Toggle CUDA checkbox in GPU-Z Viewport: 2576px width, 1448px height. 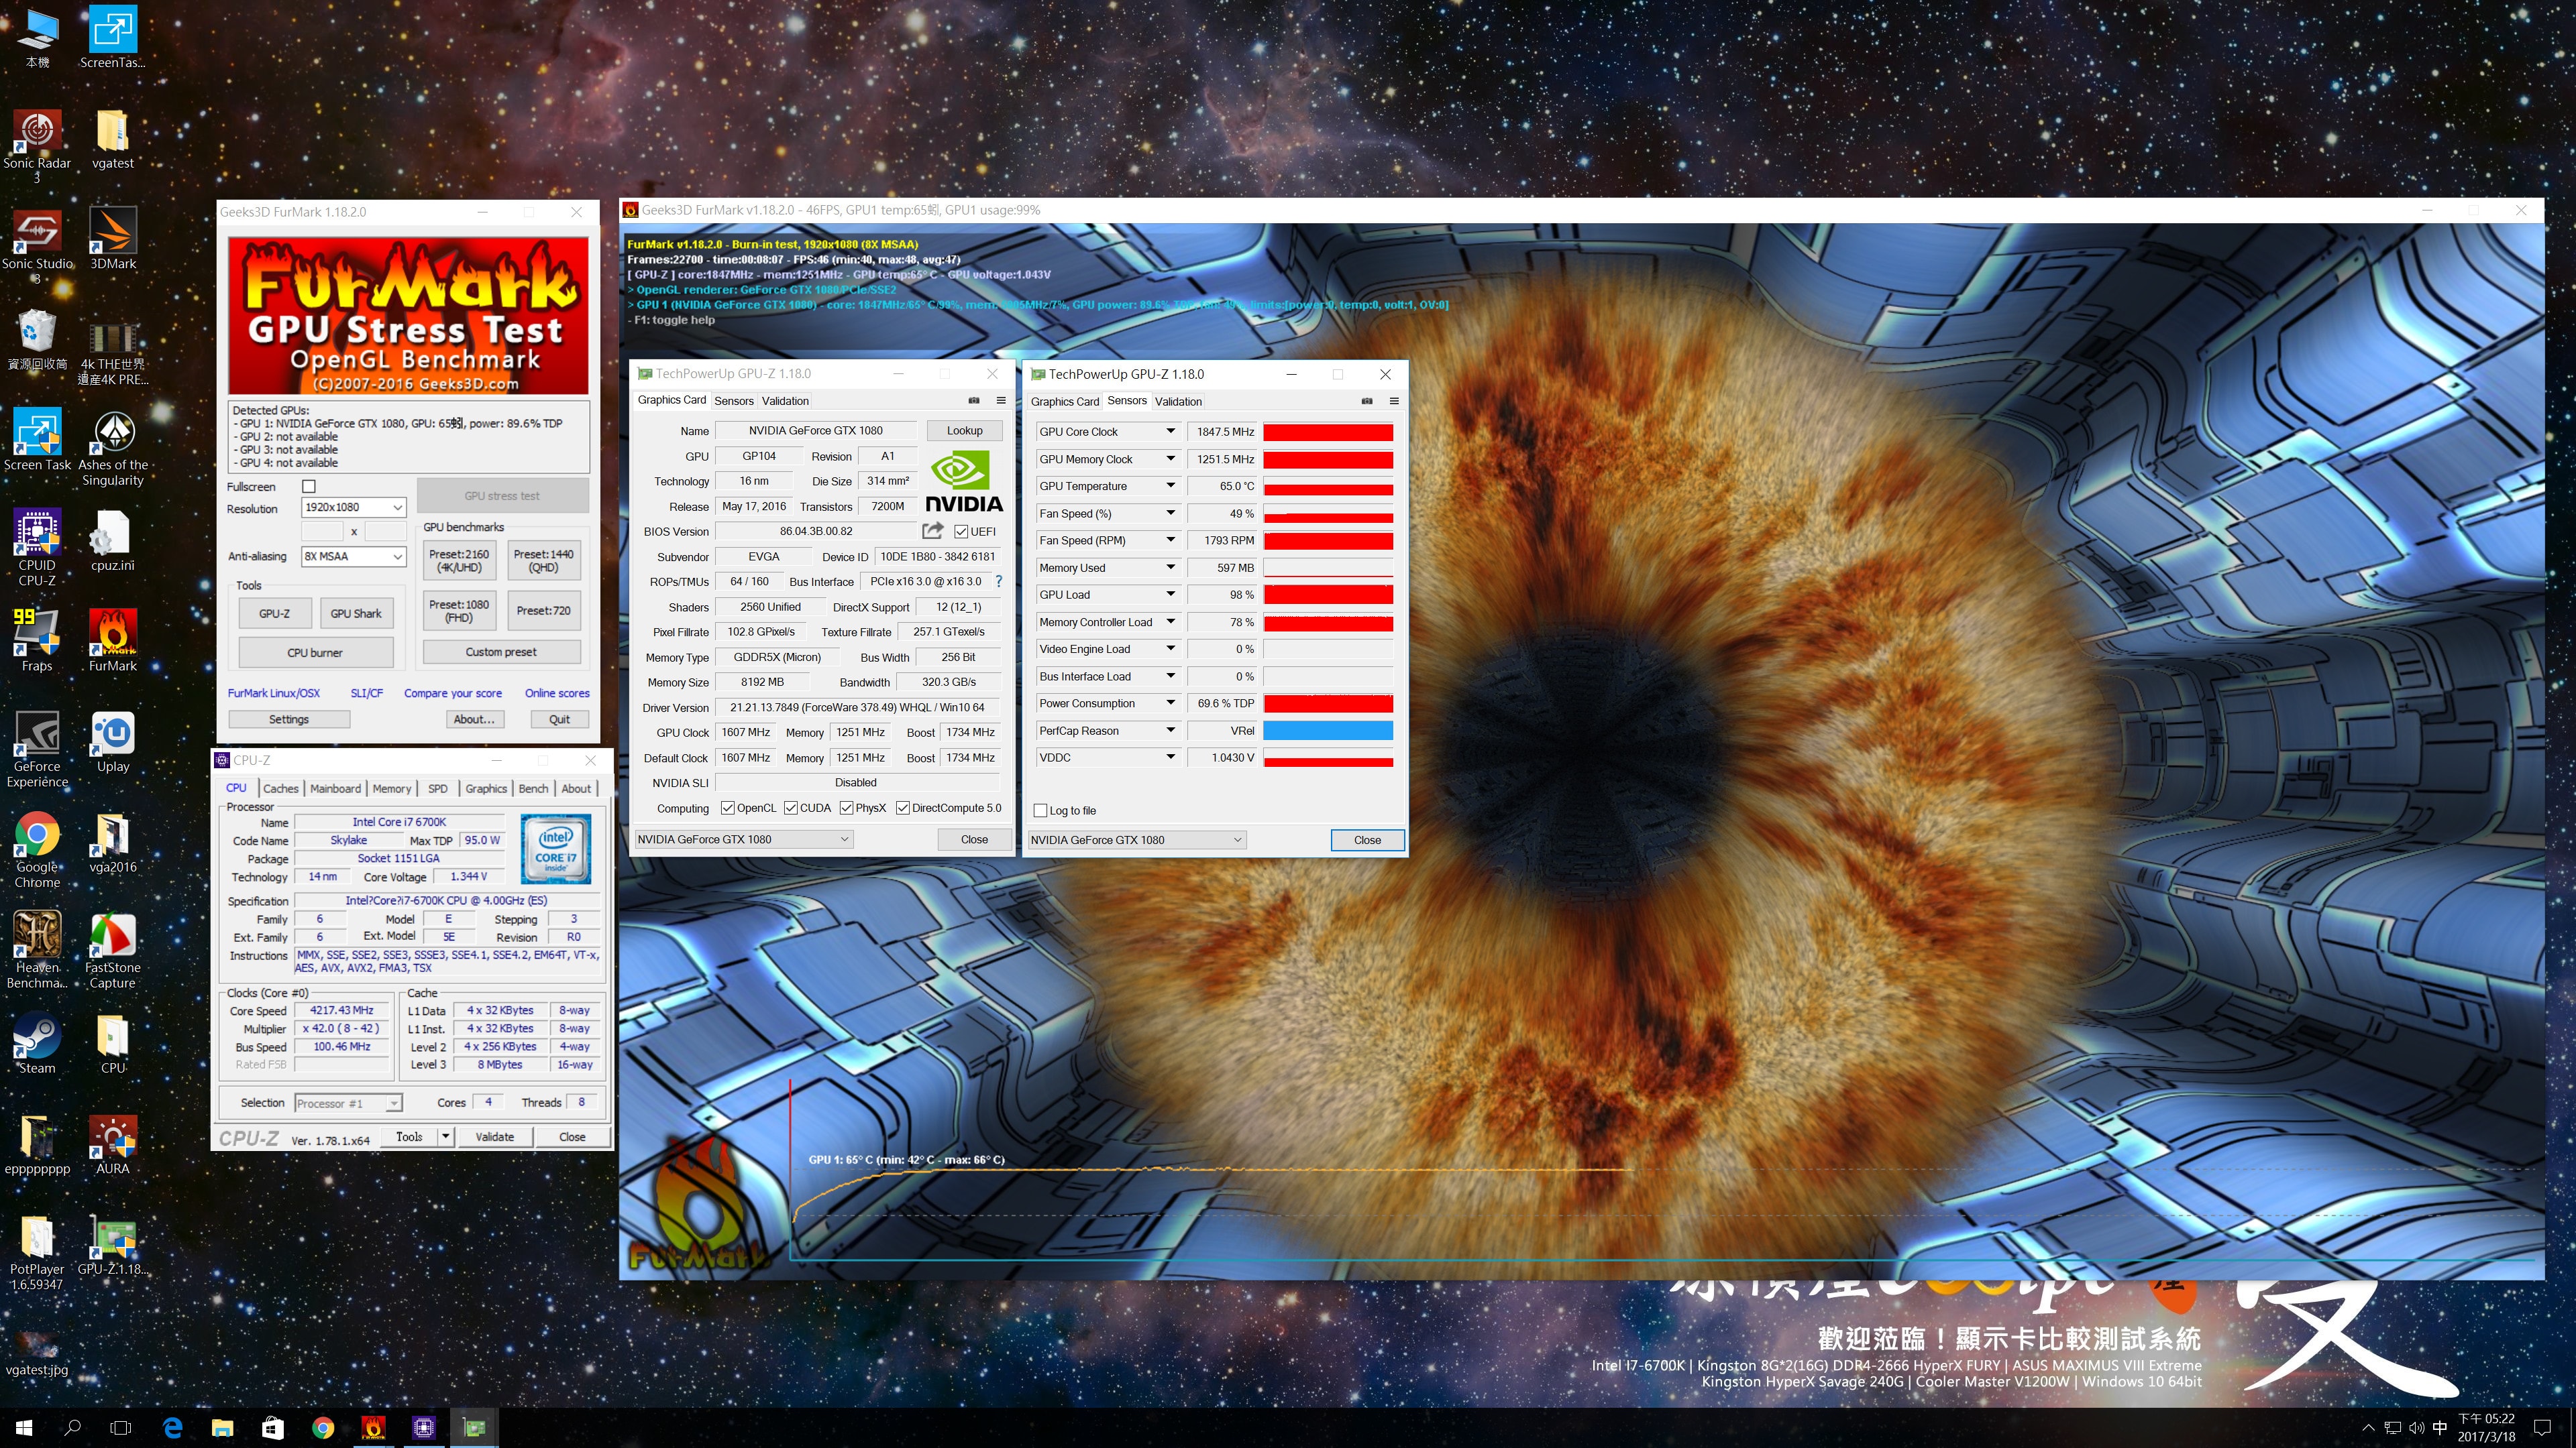tap(790, 808)
